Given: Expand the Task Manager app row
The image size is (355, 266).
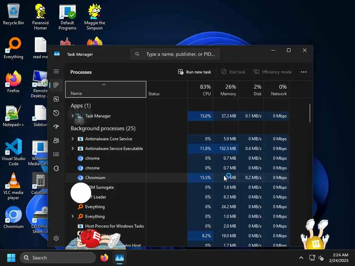Looking at the screenshot, I should tap(72, 116).
